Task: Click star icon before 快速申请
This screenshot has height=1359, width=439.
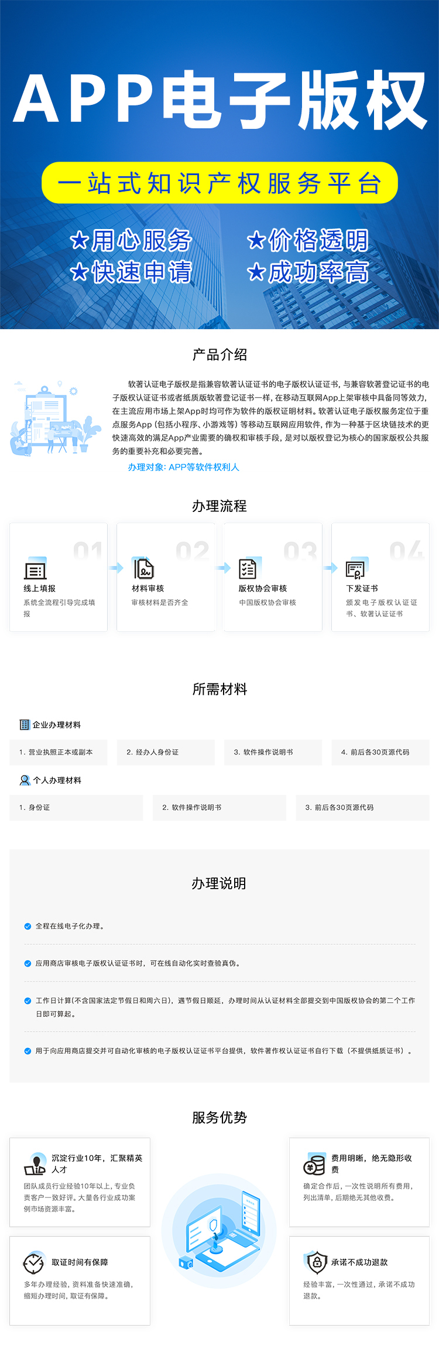Action: click(x=79, y=271)
